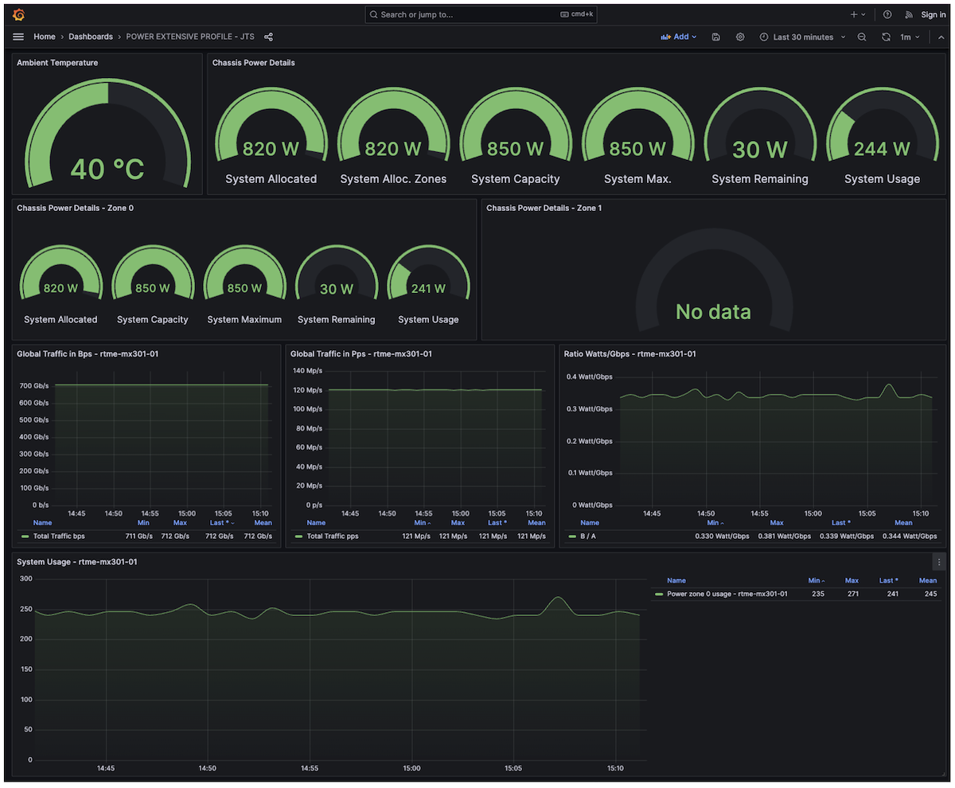This screenshot has width=955, height=788.
Task: Open the main navigation hamburger menu
Action: 18,36
